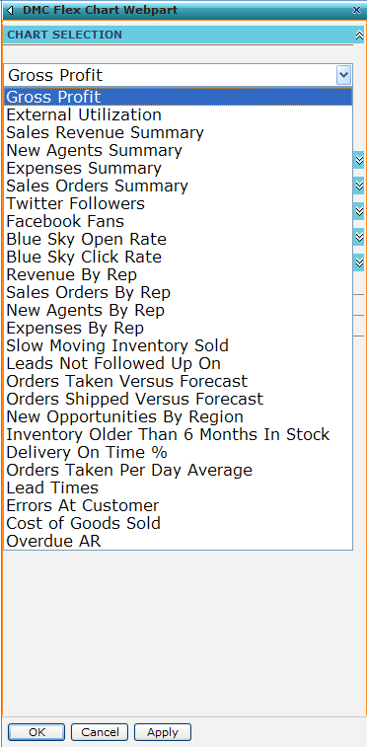Choose Slow Moving Inventory Sold

click(178, 345)
